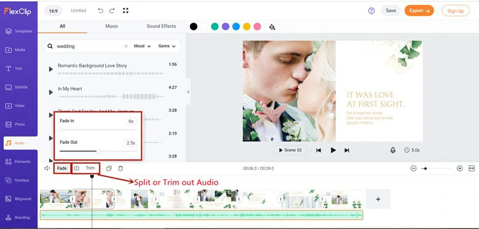
Task: Select the purple color swatch
Action: [225, 26]
